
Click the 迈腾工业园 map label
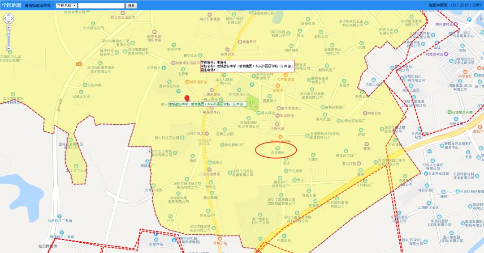pyautogui.click(x=225, y=134)
